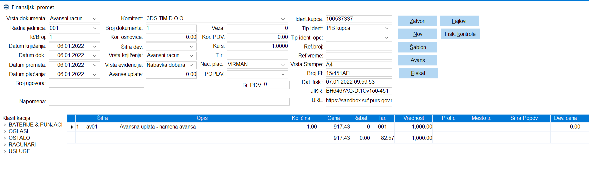Click the Zatvori button
The height and width of the screenshot is (174, 589).
(x=417, y=21)
